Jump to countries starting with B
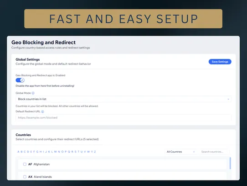This screenshot has width=247, height=186. coord(21,152)
